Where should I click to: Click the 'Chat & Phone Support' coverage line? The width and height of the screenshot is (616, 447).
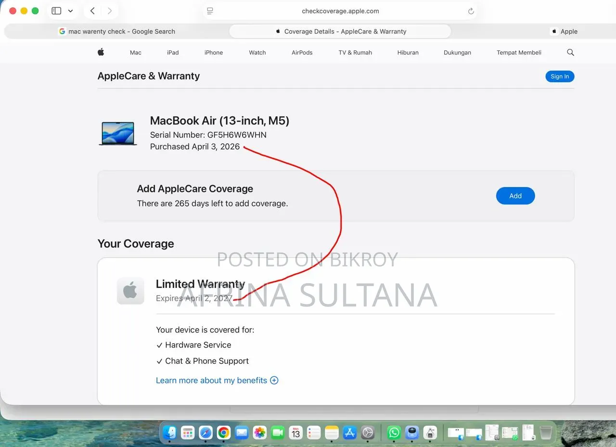(203, 361)
